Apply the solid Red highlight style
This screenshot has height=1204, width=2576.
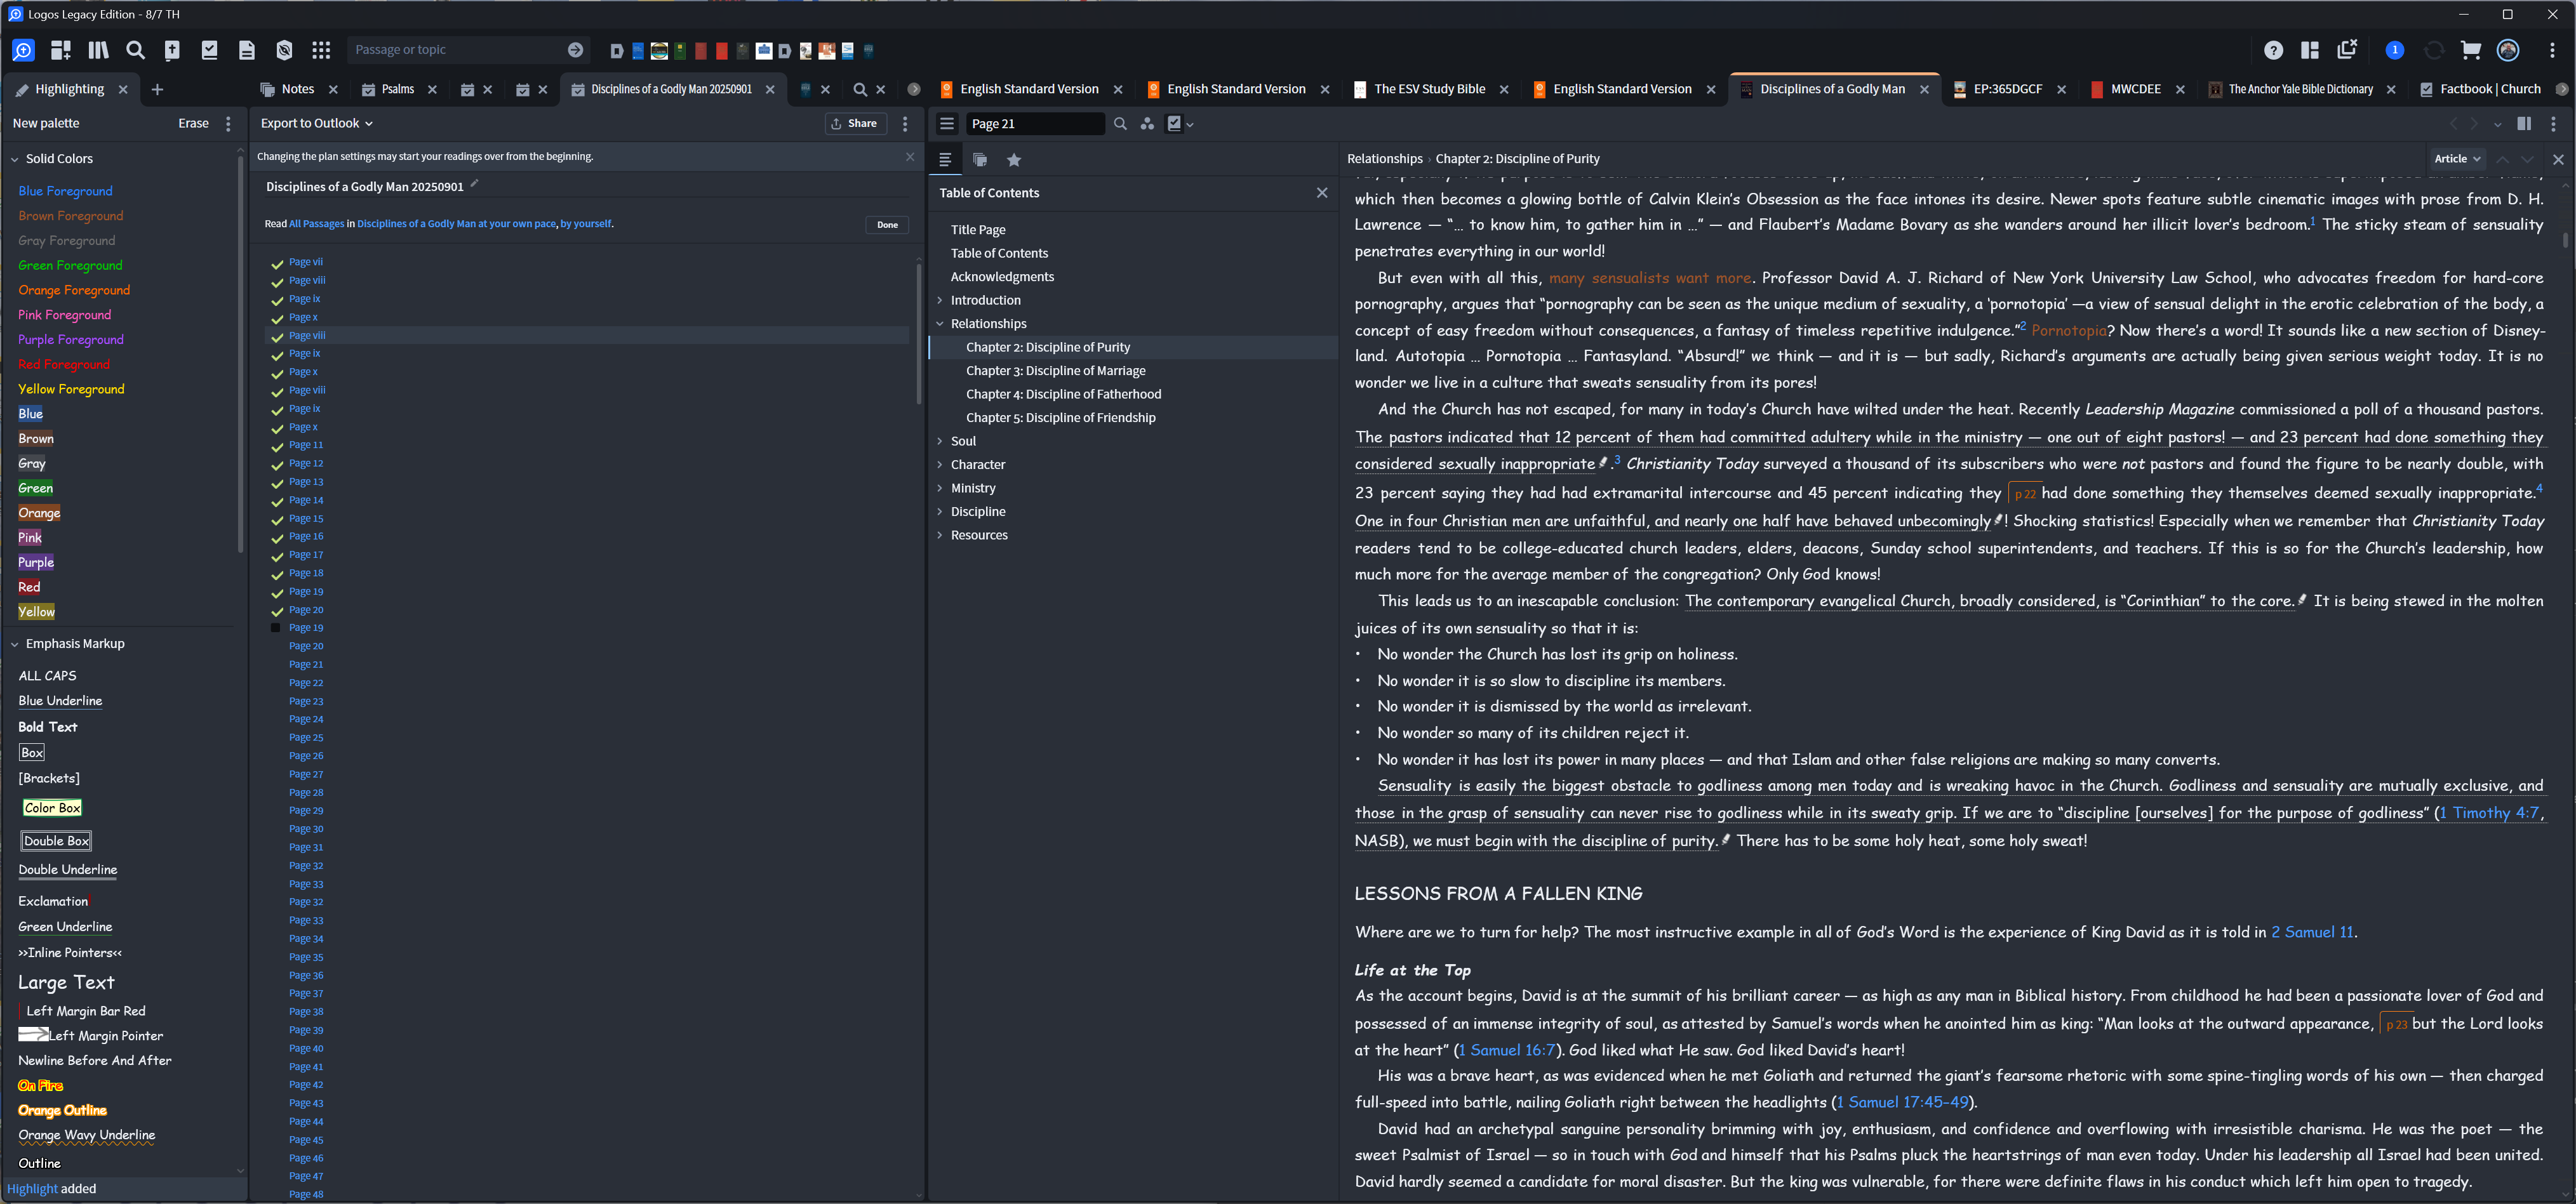tap(29, 588)
